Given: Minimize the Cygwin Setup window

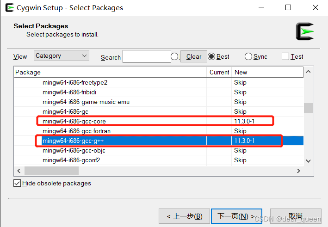Looking at the screenshot, I should (x=261, y=7).
